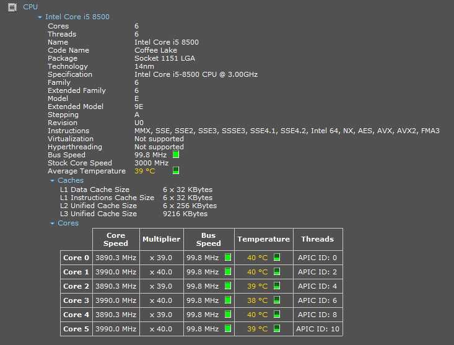
Task: Click the L1 Instructions Cache Size label
Action: pyautogui.click(x=107, y=198)
